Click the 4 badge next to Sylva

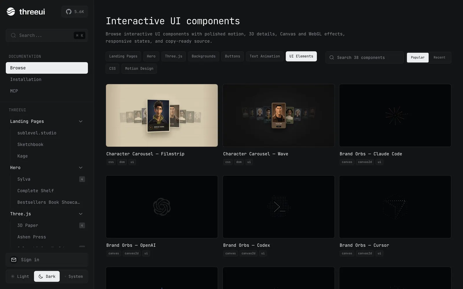(82, 179)
